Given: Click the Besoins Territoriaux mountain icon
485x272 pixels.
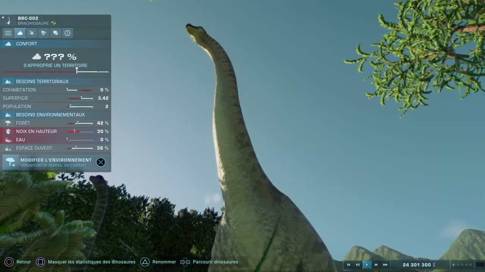Looking at the screenshot, I should (8, 82).
